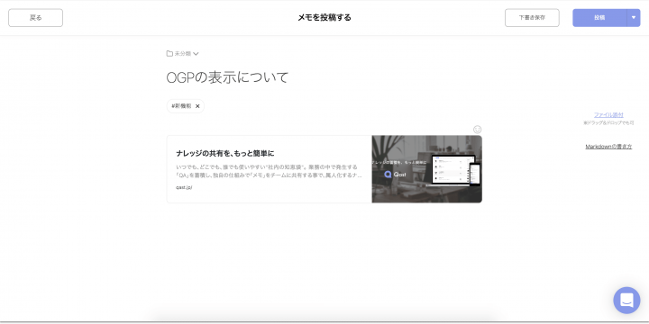The width and height of the screenshot is (649, 324).
Task: Click the Qast logo in preview image
Action: [x=395, y=175]
